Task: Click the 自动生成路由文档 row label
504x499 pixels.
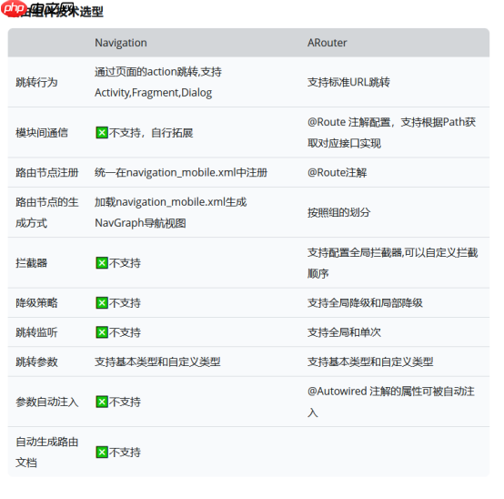Action: tap(47, 452)
